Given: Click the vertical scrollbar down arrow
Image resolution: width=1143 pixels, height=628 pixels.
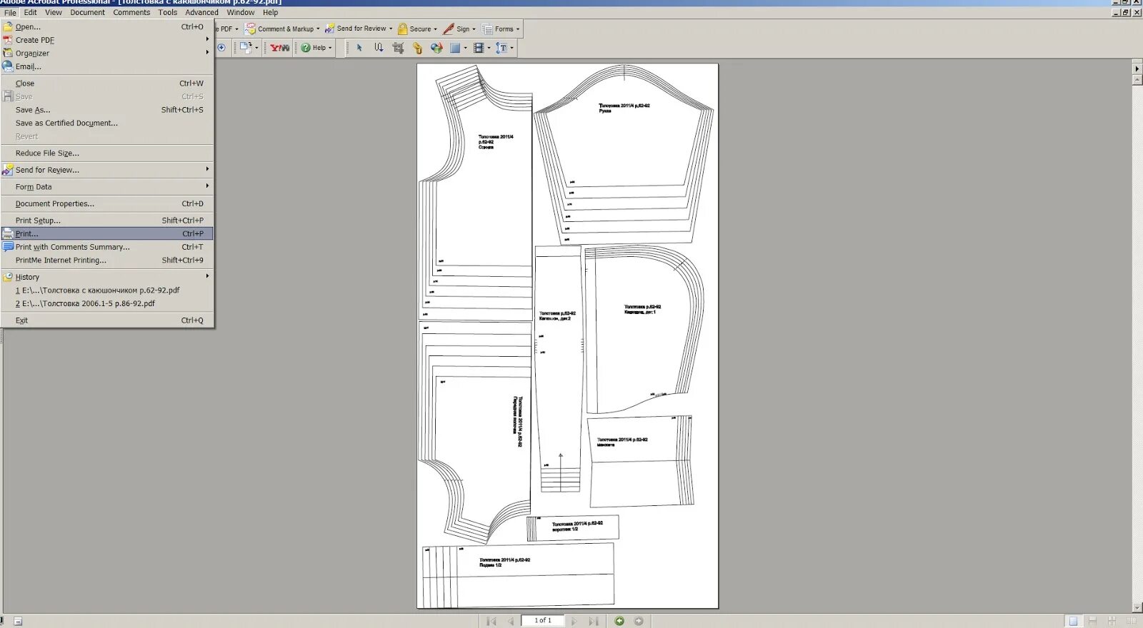Looking at the screenshot, I should coord(1137,608).
